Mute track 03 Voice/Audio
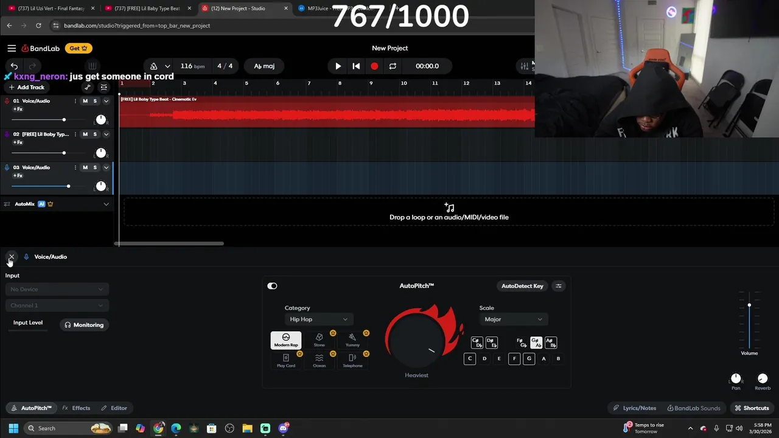The image size is (779, 438). point(85,167)
